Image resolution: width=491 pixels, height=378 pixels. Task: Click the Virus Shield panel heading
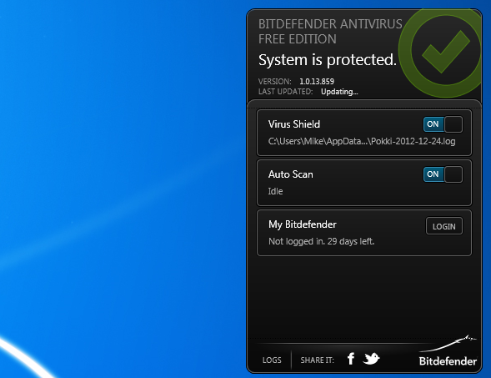click(294, 124)
